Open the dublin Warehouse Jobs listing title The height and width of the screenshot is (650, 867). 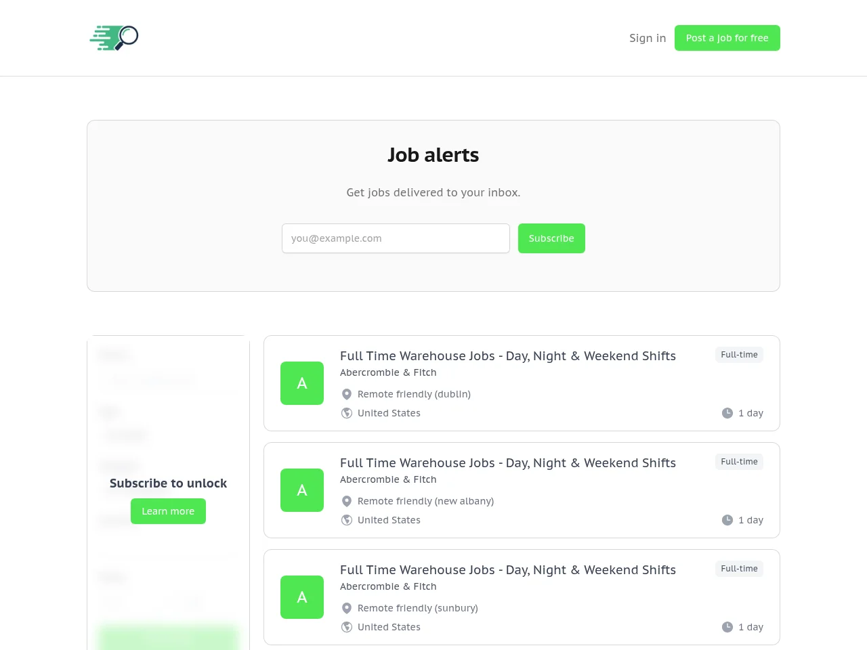pos(508,356)
